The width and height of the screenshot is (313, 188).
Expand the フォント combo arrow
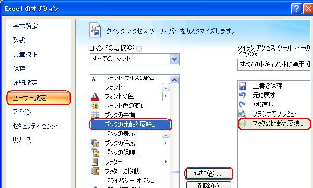point(166,87)
